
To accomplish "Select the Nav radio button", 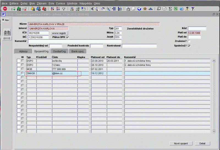I will coord(3,20).
